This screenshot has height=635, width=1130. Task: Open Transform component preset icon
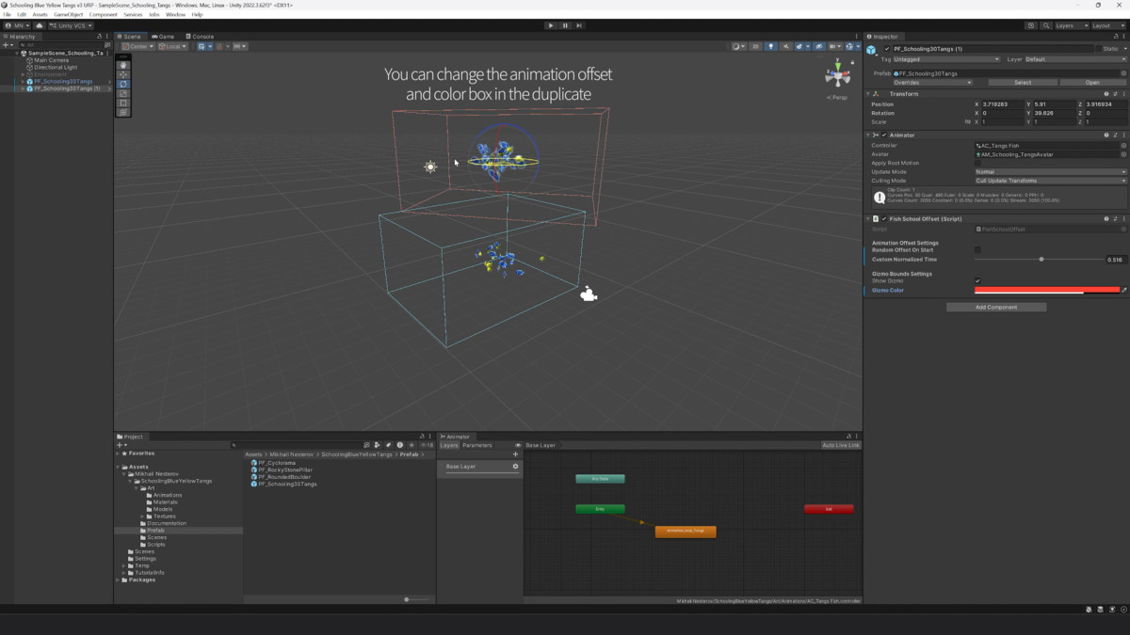[1115, 94]
